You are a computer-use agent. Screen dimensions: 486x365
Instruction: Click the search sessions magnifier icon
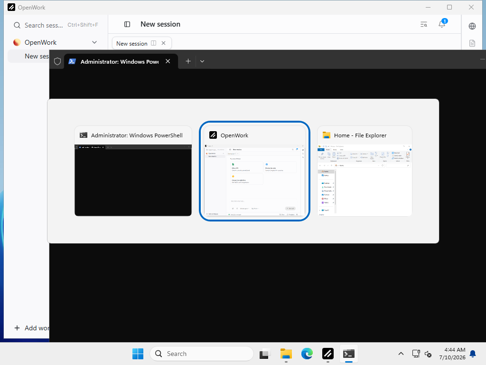[17, 25]
